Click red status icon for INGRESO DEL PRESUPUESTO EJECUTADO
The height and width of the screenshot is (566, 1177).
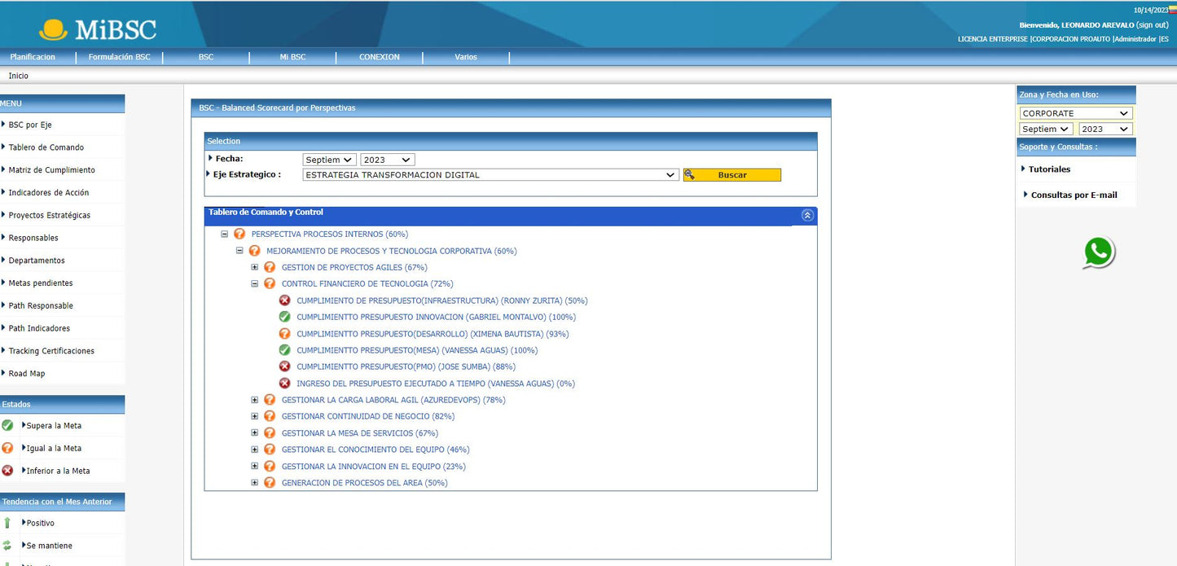(284, 384)
